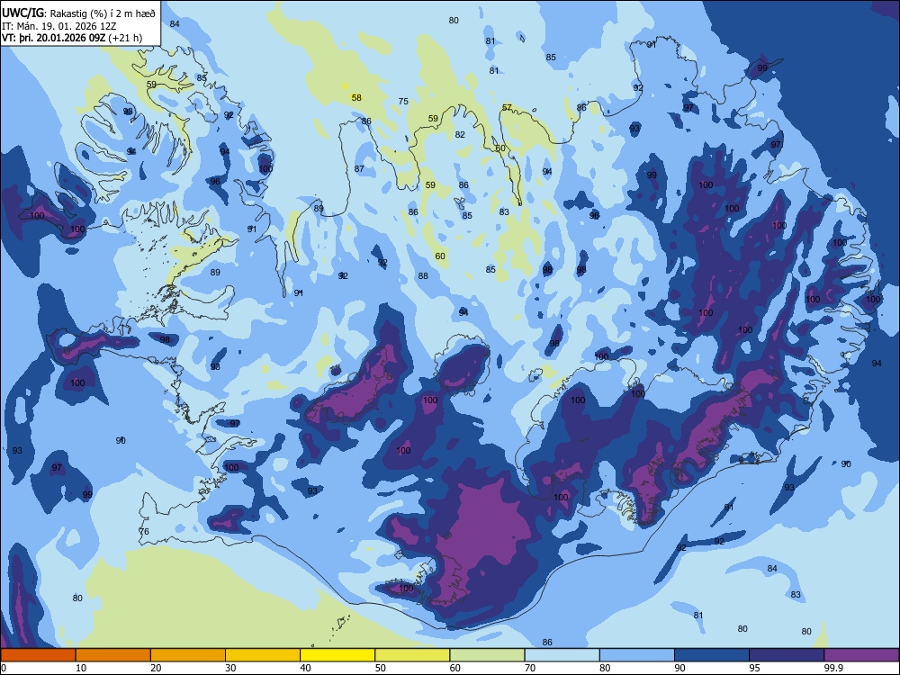The image size is (900, 675).
Task: Select the '76' humidity value on southwest peninsula
Action: pos(144,532)
